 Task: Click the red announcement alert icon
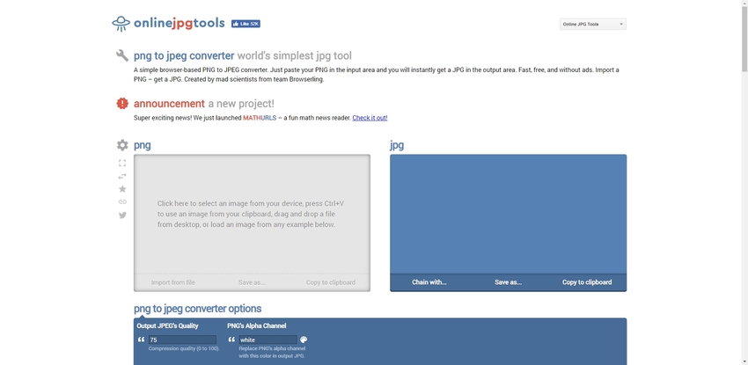(122, 104)
